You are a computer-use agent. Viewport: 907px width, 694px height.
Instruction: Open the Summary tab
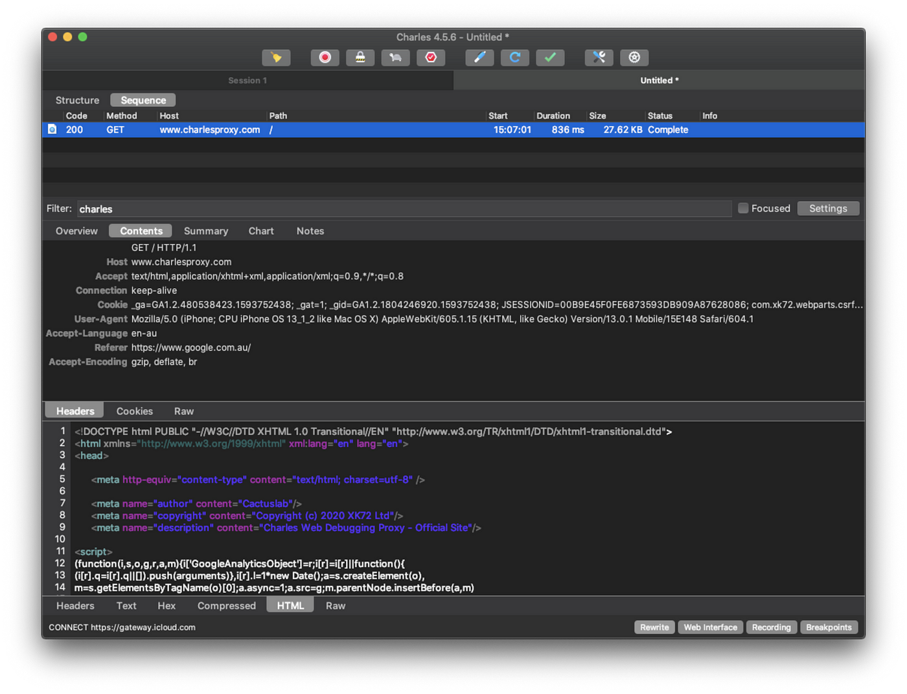[205, 231]
